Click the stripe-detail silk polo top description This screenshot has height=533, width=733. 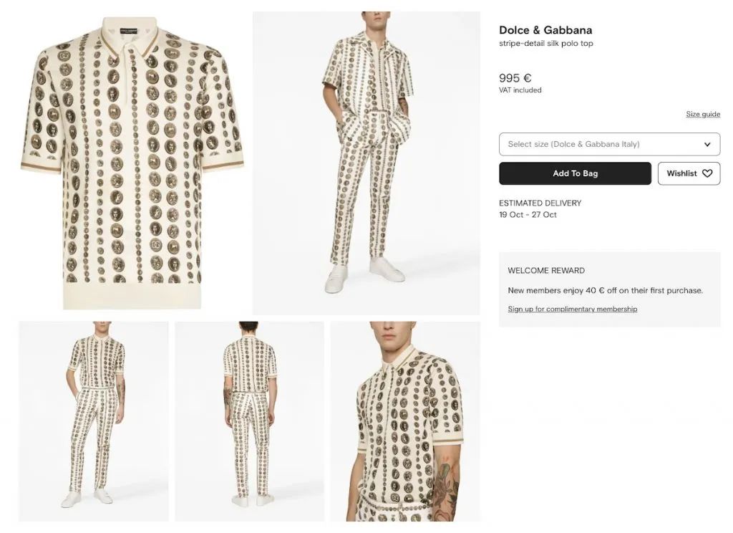point(546,44)
